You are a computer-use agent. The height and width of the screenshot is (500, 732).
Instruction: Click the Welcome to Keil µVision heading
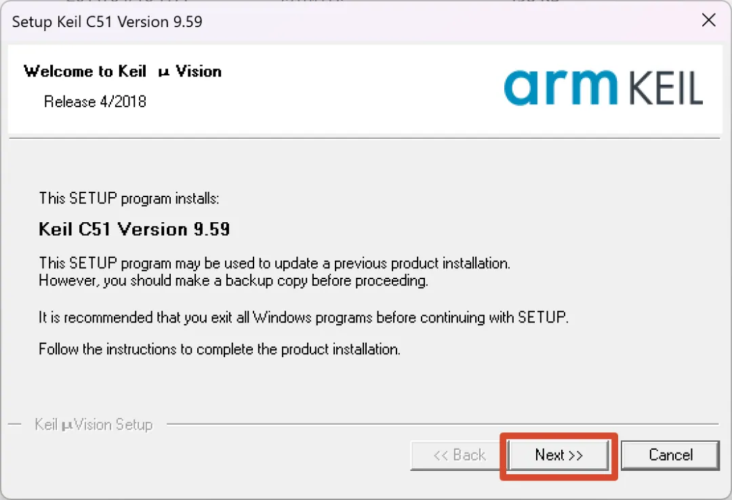122,71
